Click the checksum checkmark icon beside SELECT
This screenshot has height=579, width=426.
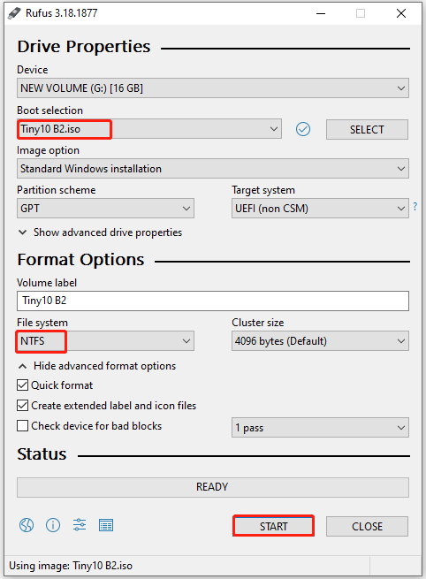coord(303,129)
